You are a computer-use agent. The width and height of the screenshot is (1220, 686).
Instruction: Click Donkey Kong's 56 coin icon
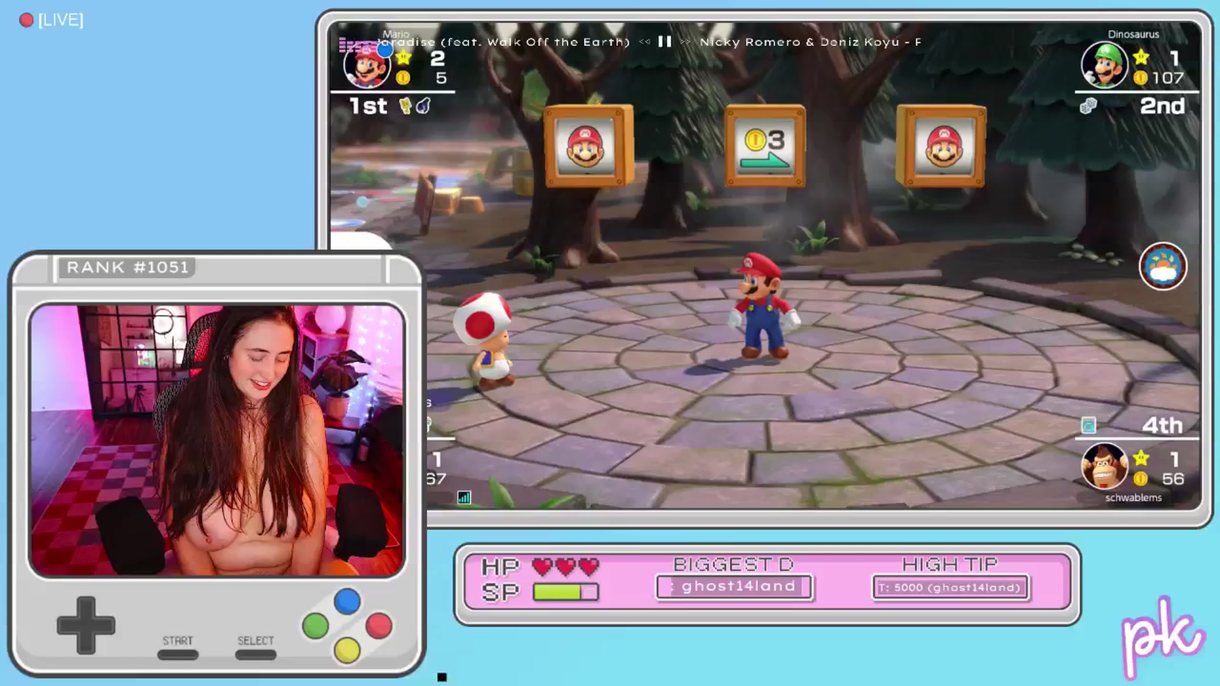(1141, 478)
